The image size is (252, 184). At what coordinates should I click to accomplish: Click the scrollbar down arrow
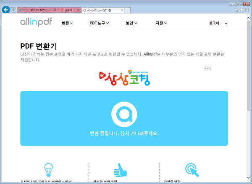248,178
